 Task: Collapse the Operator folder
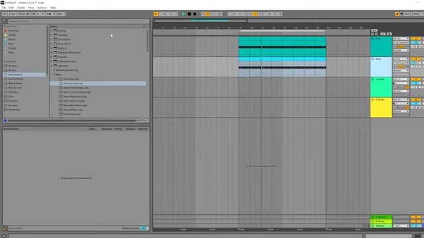tap(52, 65)
